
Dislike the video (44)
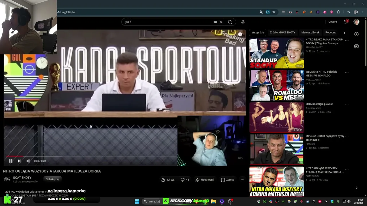click(185, 180)
